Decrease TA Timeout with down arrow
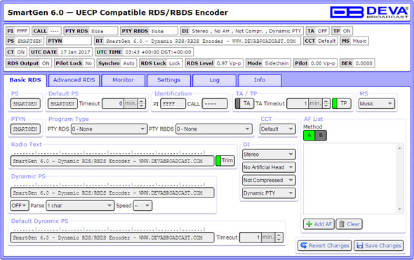Image resolution: width=414 pixels, height=260 pixels. click(326, 106)
